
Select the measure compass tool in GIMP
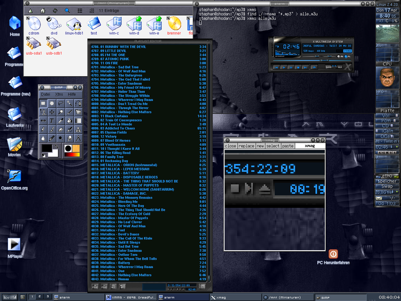(x=78, y=138)
